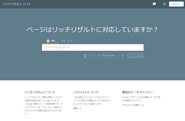Image resolution: width=185 pixels, height=121 pixels.
Task: Click the arrow icon next to 詳細
Action: [x=80, y=108]
